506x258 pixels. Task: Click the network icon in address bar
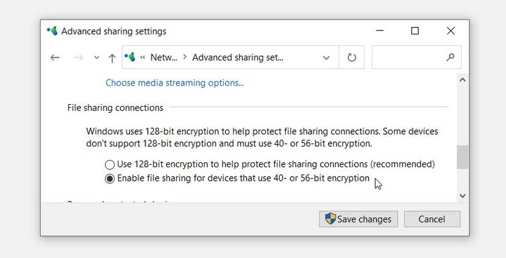pos(130,57)
